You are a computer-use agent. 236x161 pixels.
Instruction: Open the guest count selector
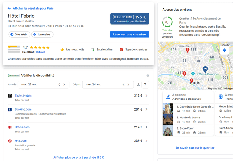[145, 85]
